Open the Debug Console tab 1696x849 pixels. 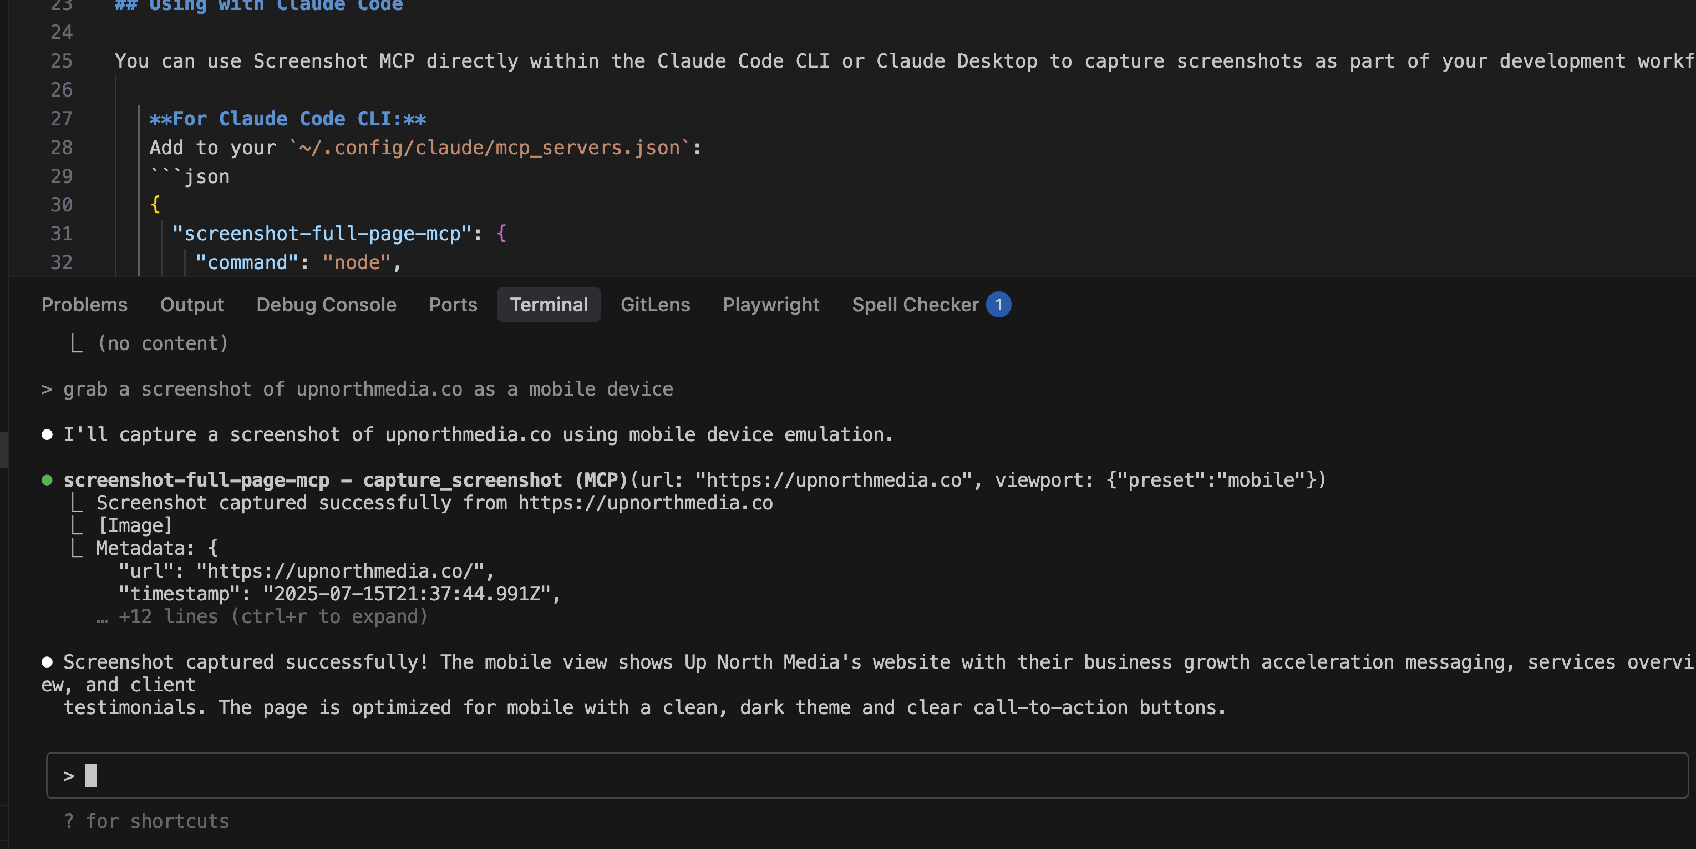326,304
